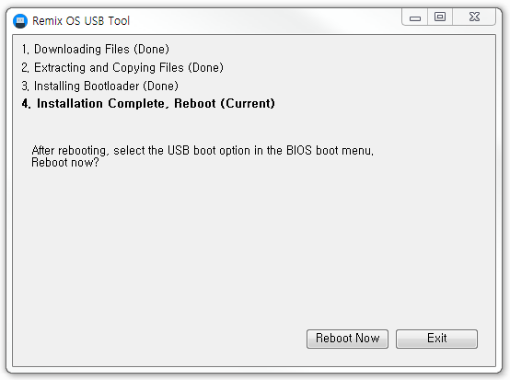
Task: Click the word BIOS in the message
Action: click(299, 151)
